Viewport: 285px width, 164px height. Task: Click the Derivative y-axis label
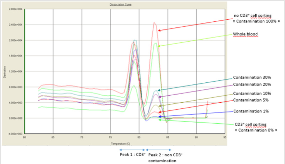pyautogui.click(x=5, y=72)
